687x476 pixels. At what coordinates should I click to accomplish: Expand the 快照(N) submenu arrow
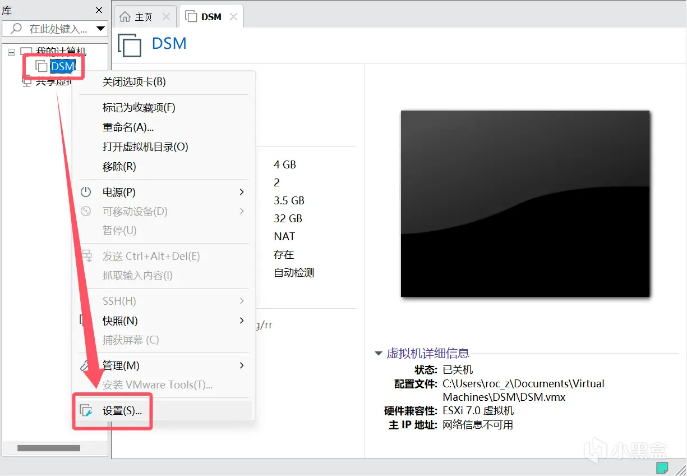pyautogui.click(x=242, y=321)
